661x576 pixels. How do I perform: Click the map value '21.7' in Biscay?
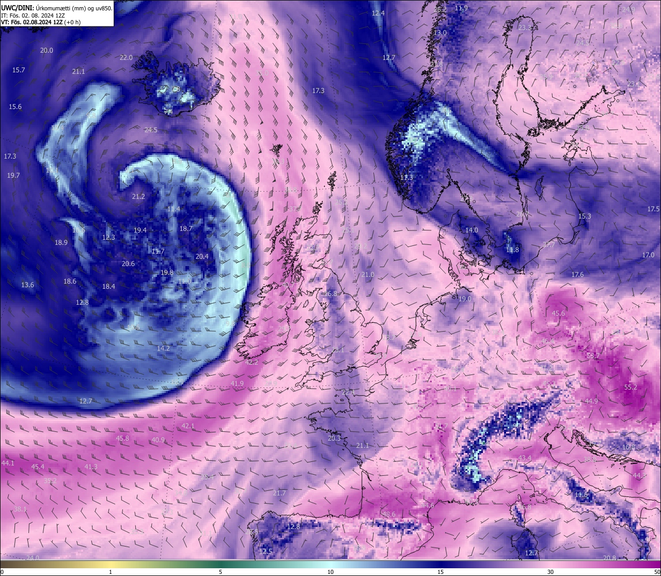[x=279, y=493]
